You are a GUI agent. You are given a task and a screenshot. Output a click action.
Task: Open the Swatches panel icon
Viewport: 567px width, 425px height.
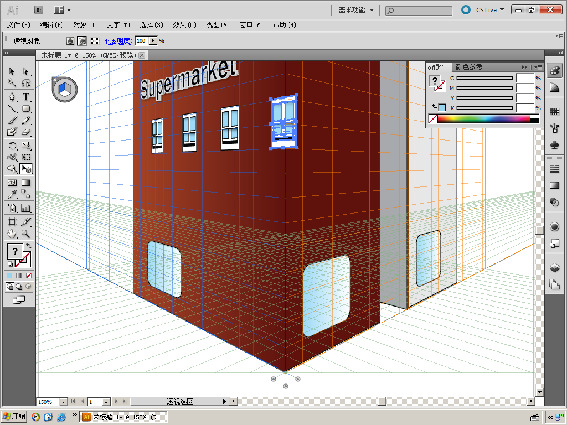tap(554, 112)
